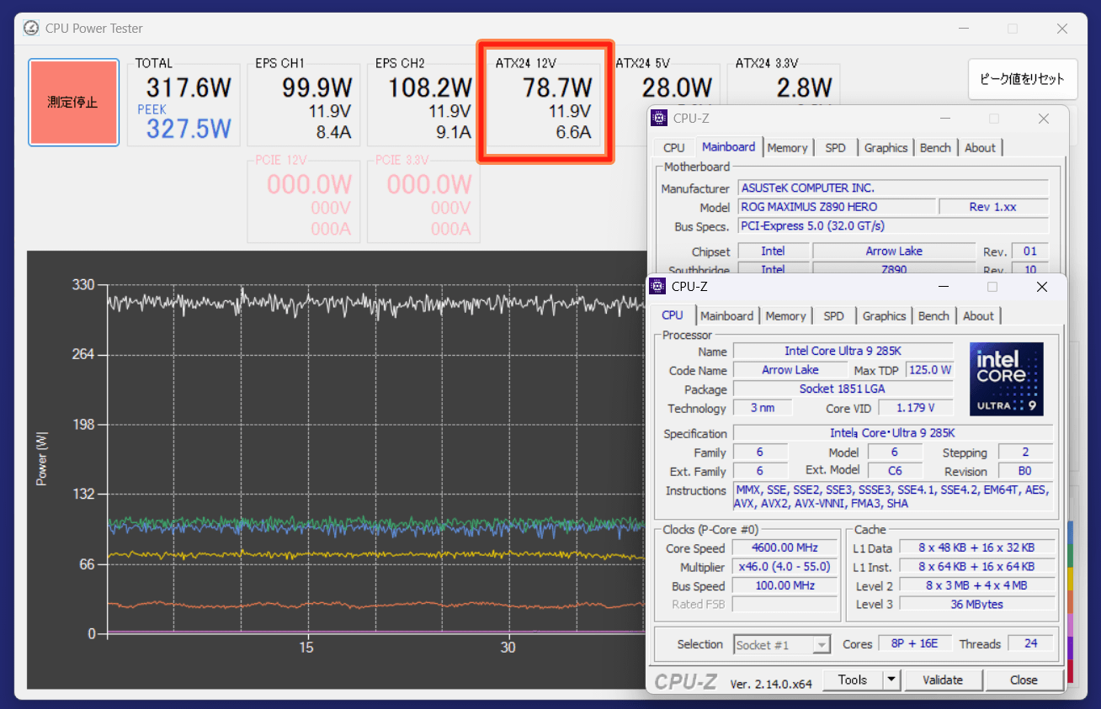Click the TOTAL power readout panel
Screen dimensions: 1101x709
click(x=183, y=102)
